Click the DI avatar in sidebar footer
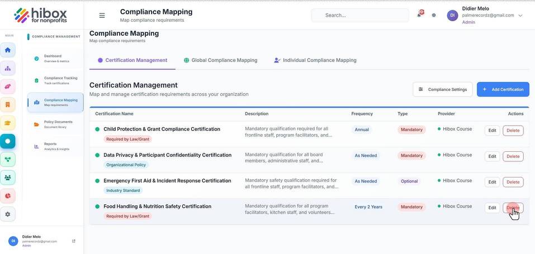535x254 pixels. tap(13, 241)
